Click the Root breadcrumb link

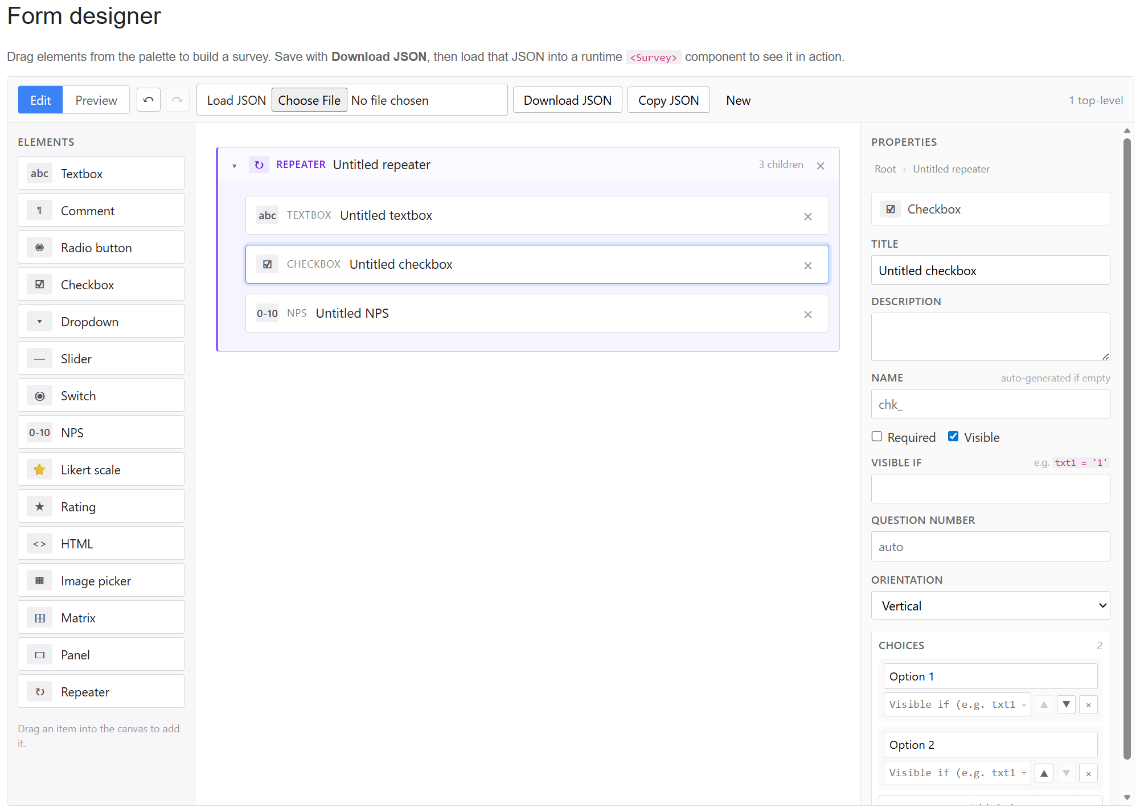point(885,169)
